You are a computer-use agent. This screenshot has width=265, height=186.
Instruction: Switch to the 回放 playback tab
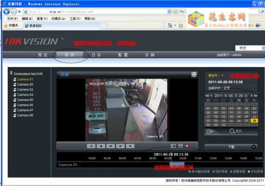click(70, 55)
